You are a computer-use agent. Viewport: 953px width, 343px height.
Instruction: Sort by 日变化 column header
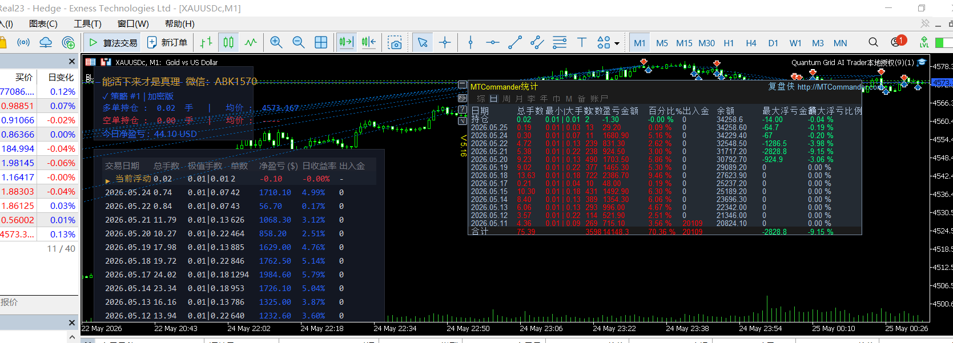pos(61,77)
